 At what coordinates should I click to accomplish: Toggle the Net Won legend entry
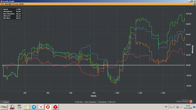click(79, 102)
